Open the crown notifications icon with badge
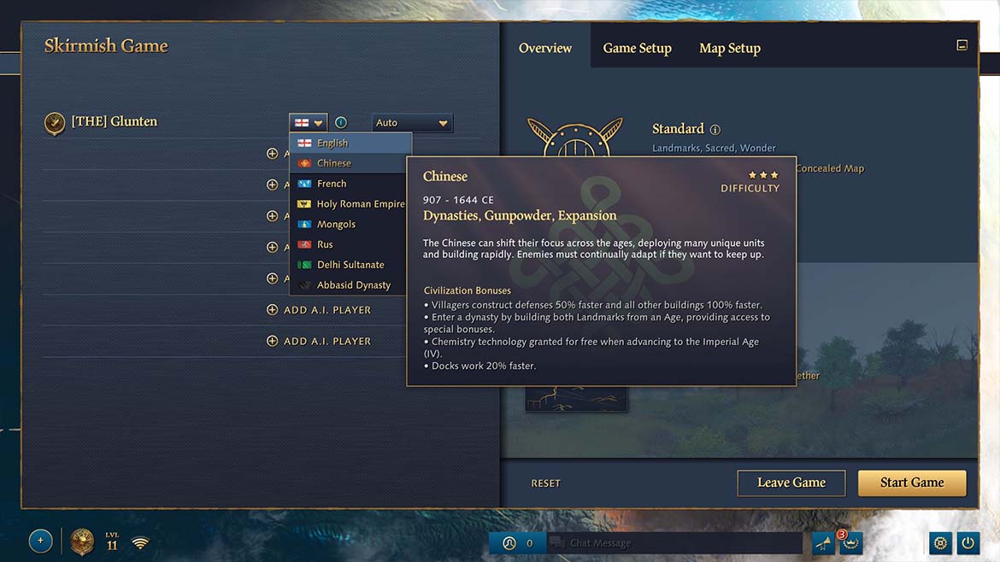The width and height of the screenshot is (1000, 562). pyautogui.click(x=850, y=543)
